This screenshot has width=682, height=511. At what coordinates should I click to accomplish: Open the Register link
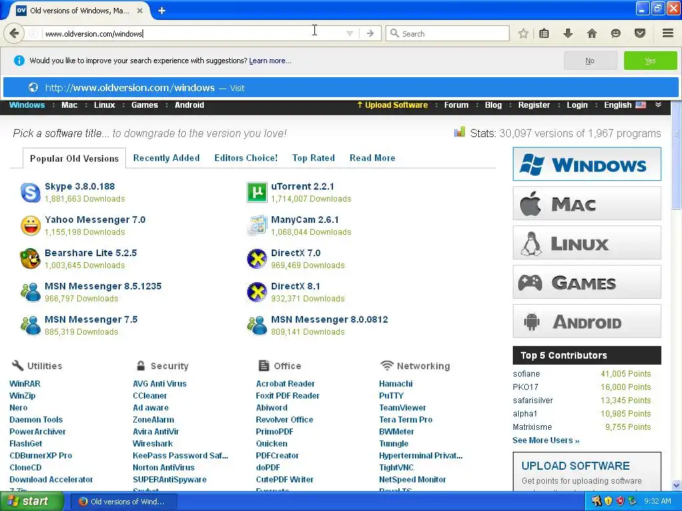click(x=533, y=105)
